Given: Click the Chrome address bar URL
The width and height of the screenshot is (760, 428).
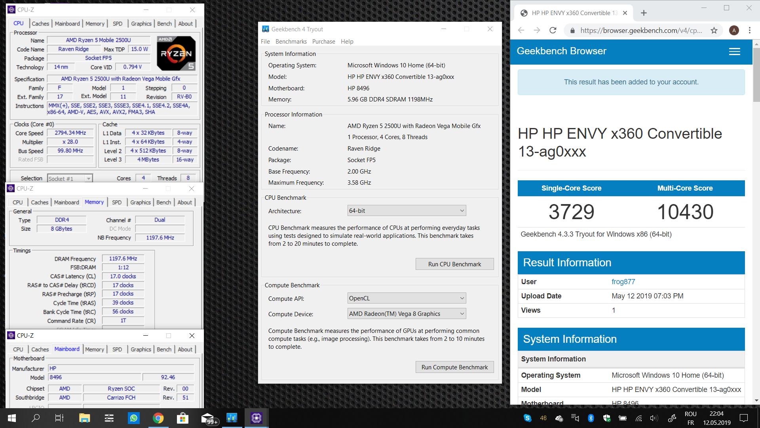Looking at the screenshot, I should point(641,31).
